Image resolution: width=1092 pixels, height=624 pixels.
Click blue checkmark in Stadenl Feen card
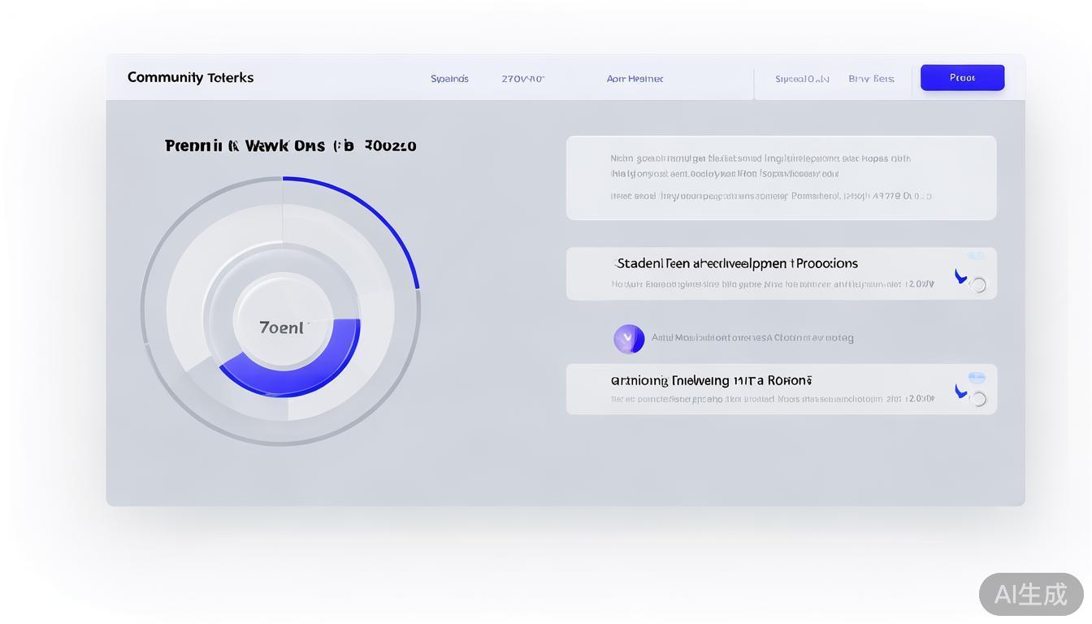(x=960, y=276)
